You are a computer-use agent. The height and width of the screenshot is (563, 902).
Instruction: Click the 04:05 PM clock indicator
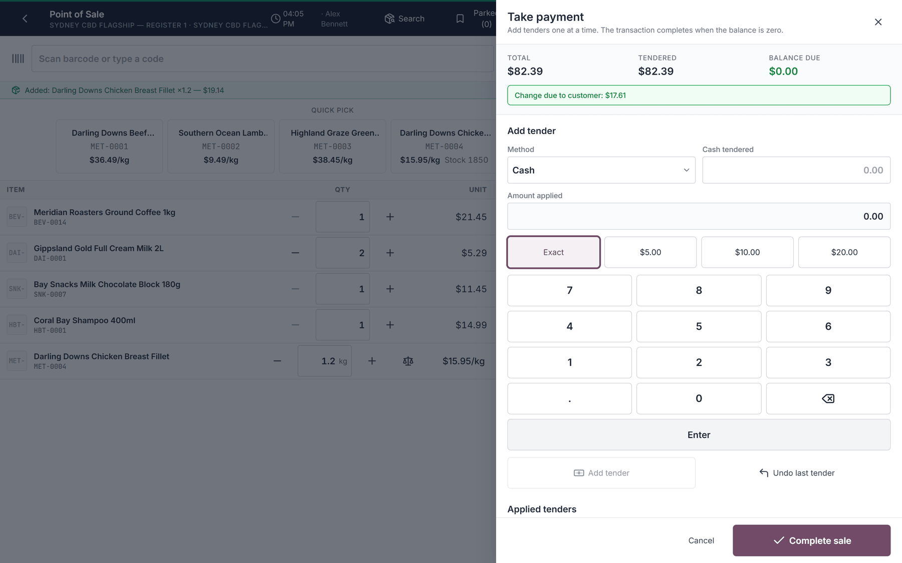tap(288, 19)
